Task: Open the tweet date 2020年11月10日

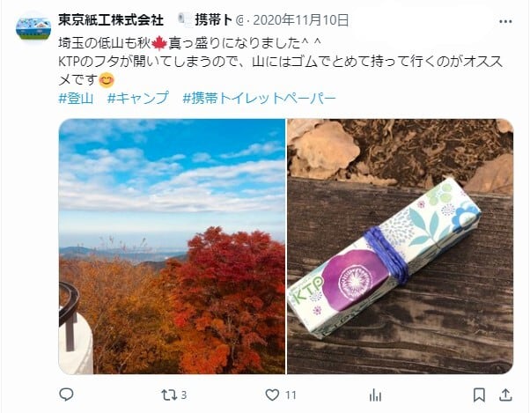Action: pyautogui.click(x=301, y=20)
